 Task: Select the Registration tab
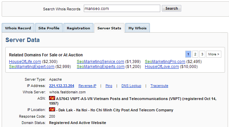[78, 28]
